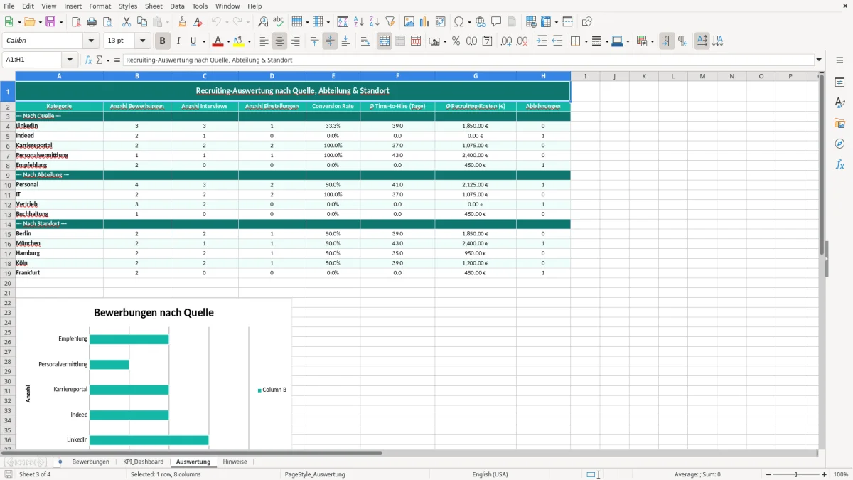853x480 pixels.
Task: Open Find & Replace tool
Action: pos(263,22)
